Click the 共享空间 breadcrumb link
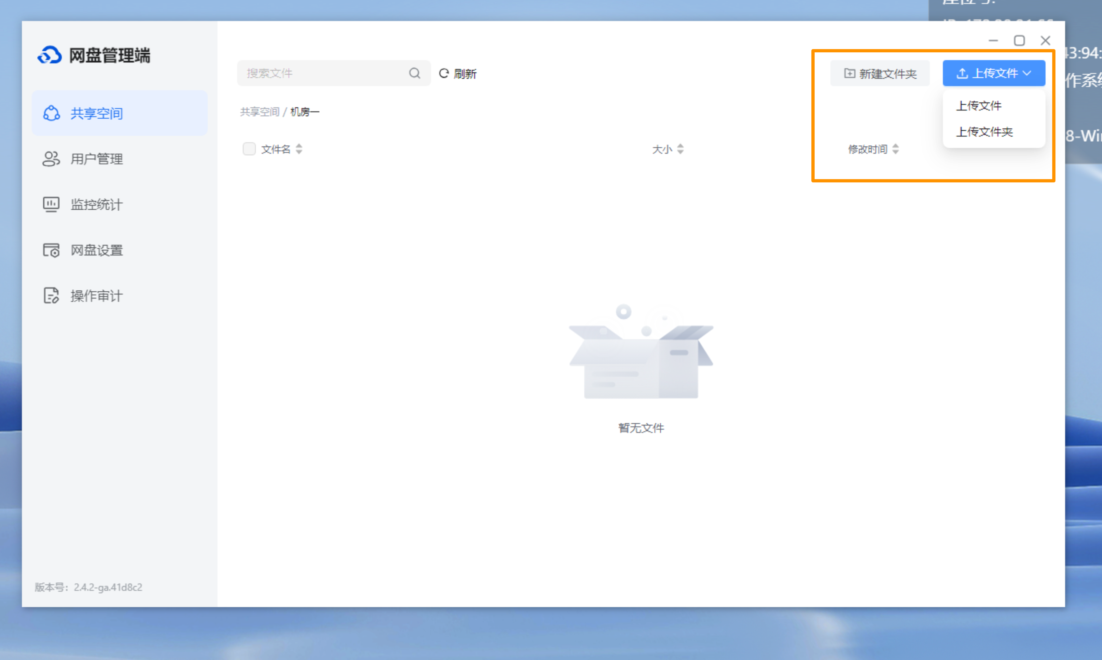Image resolution: width=1102 pixels, height=660 pixels. pos(259,112)
